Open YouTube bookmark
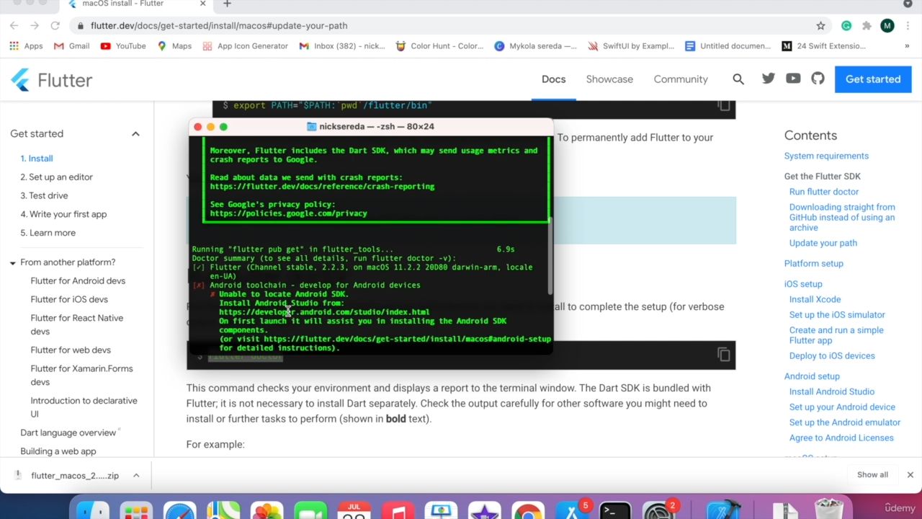922x519 pixels. click(123, 46)
